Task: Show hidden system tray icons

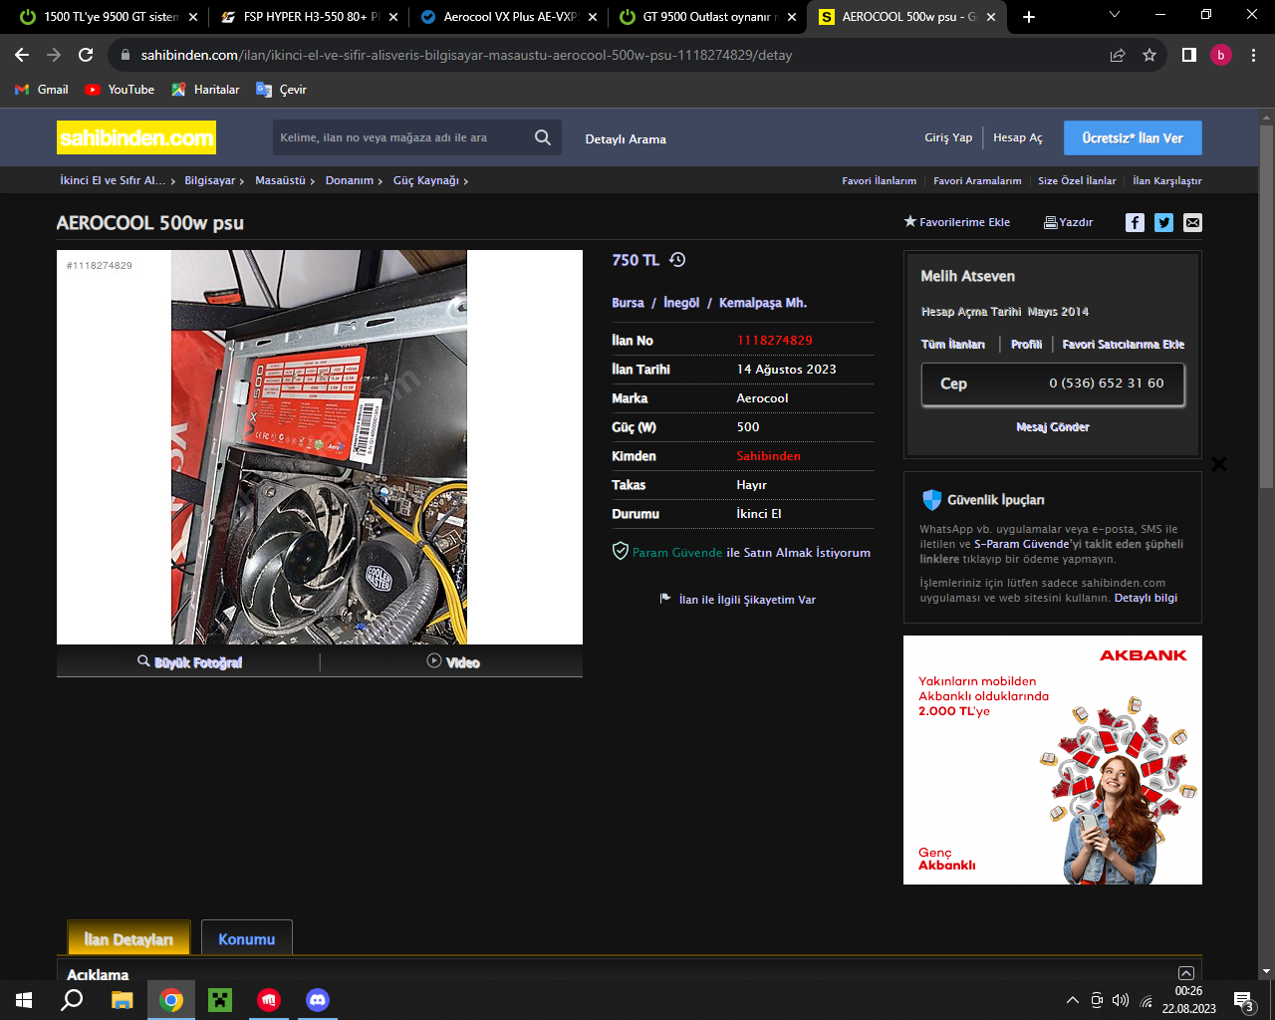Action: click(x=1072, y=1000)
